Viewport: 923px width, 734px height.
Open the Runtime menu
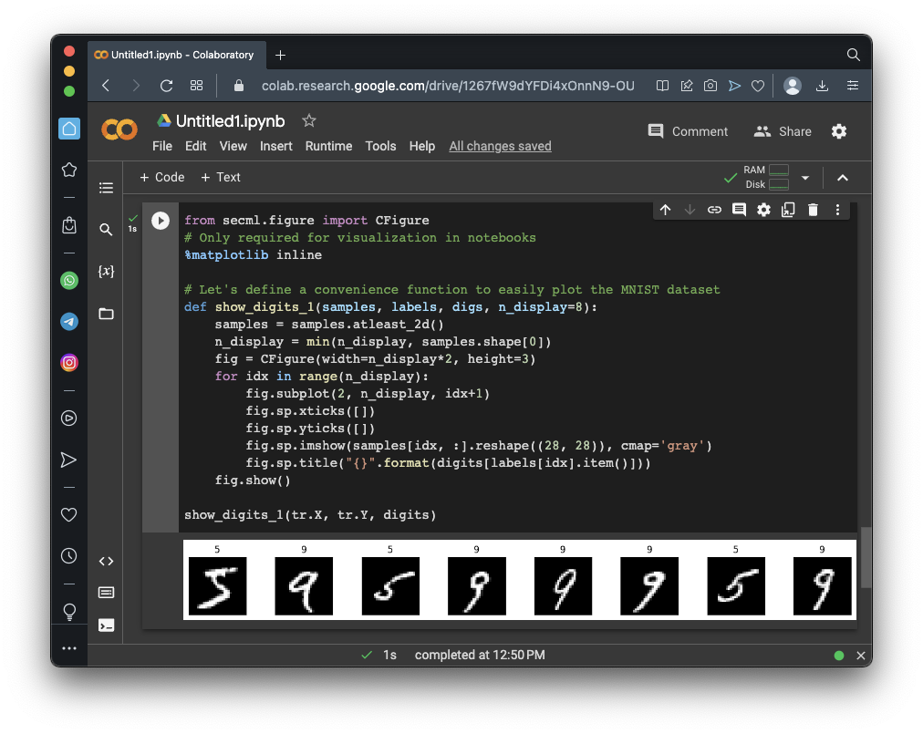point(328,146)
